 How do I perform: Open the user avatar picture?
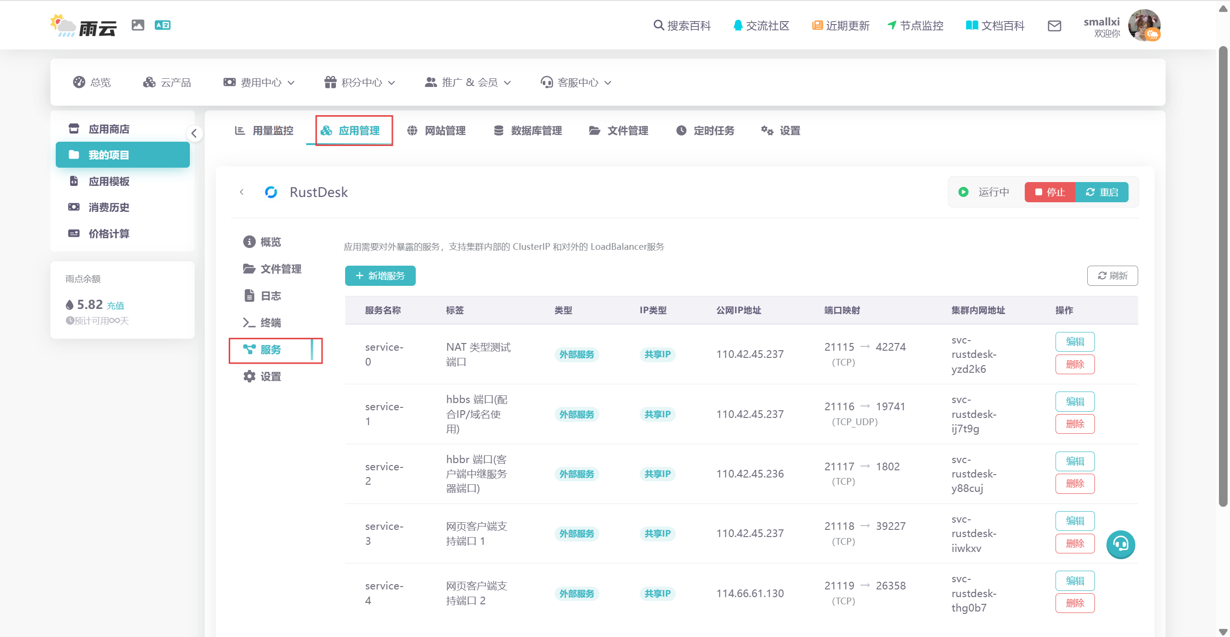(x=1144, y=25)
